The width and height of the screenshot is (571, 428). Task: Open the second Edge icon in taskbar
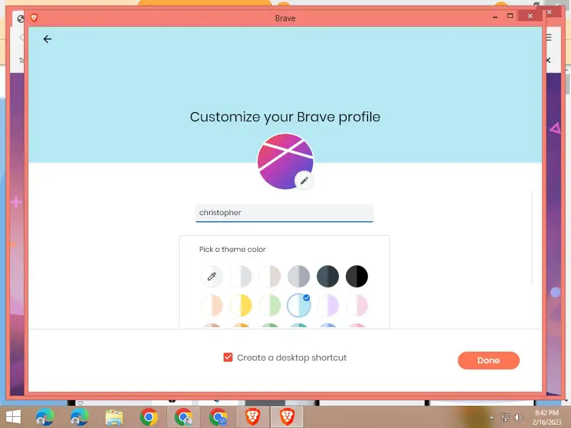click(79, 417)
